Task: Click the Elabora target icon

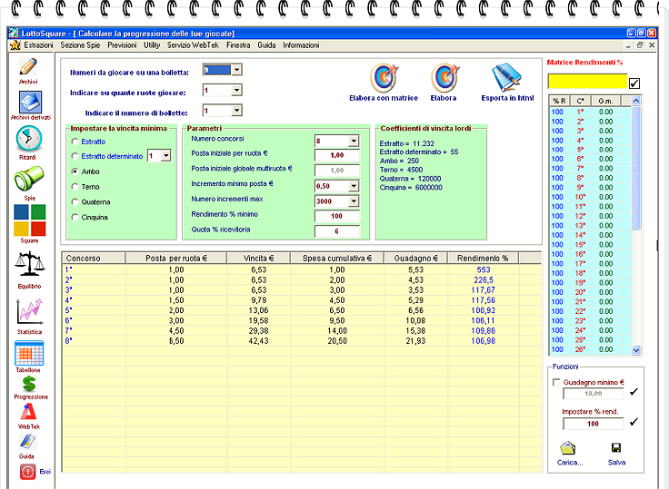Action: (444, 77)
